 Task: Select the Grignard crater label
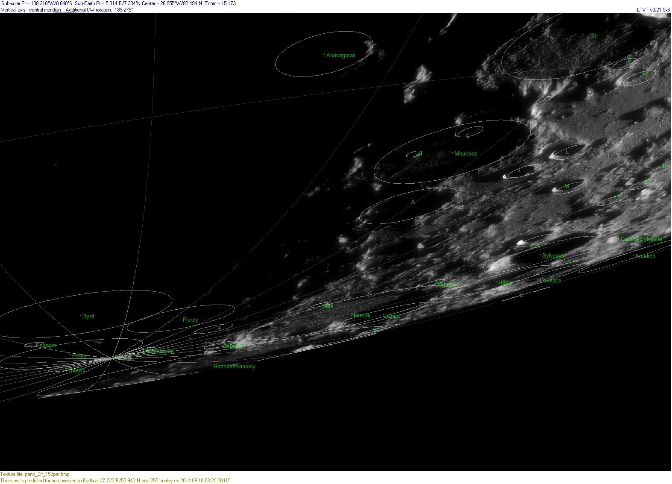coord(445,284)
